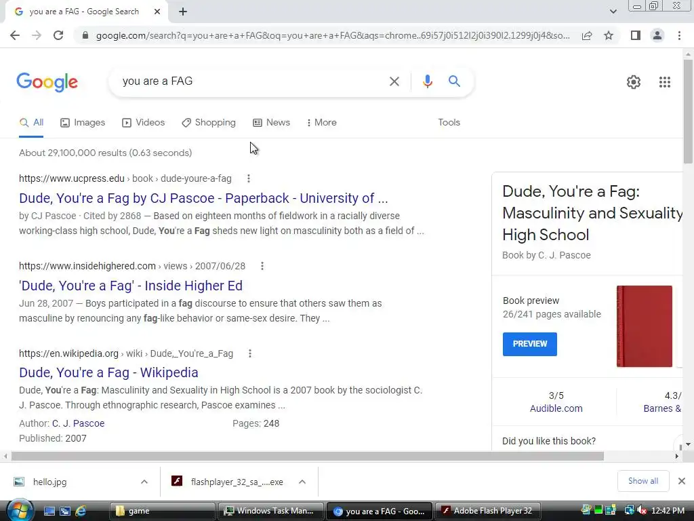Open the Windows Start orb

click(20, 511)
